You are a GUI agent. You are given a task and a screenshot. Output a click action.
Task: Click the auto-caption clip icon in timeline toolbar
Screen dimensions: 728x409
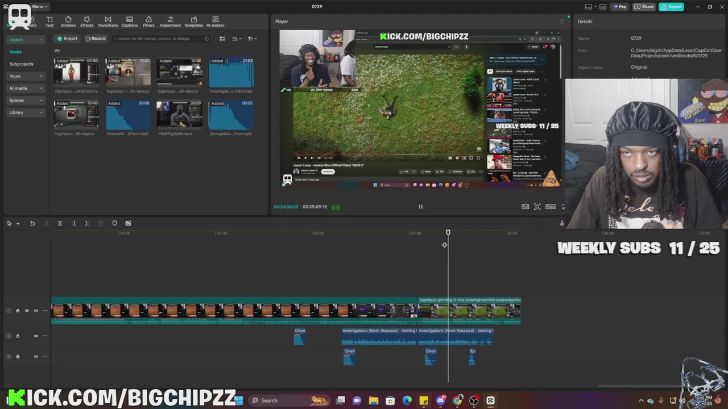[x=128, y=223]
